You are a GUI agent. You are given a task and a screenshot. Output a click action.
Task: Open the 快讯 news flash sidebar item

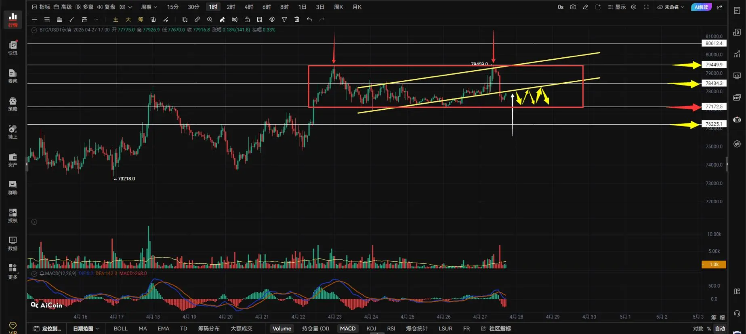(x=13, y=48)
